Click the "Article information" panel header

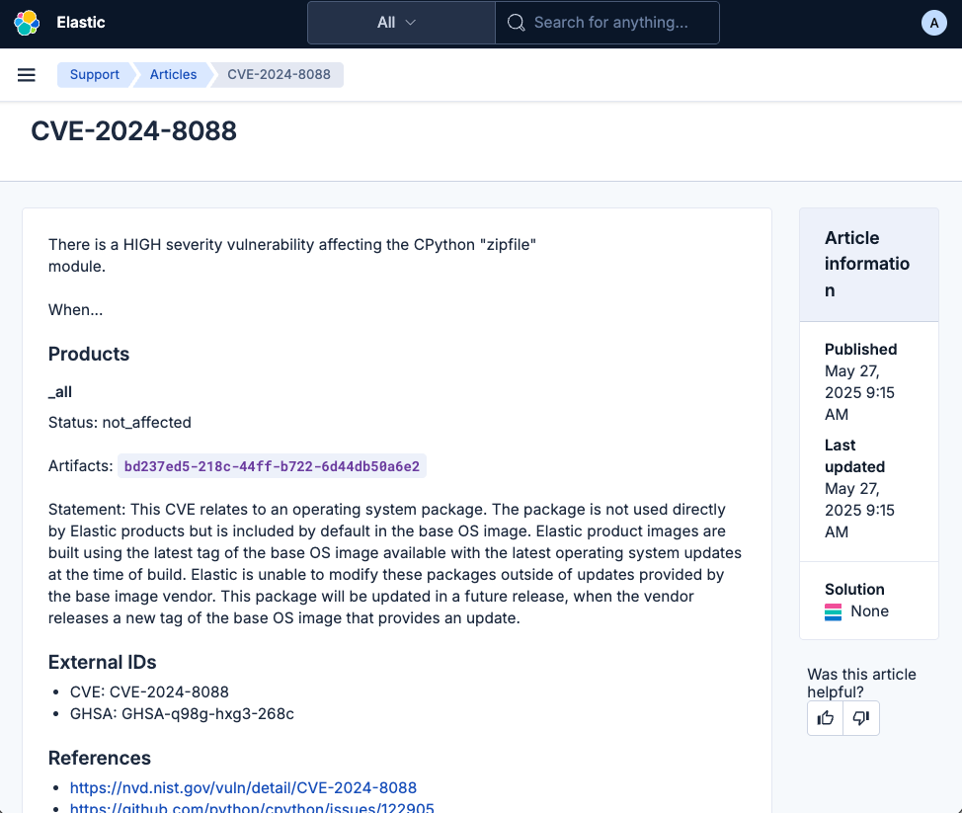click(867, 264)
